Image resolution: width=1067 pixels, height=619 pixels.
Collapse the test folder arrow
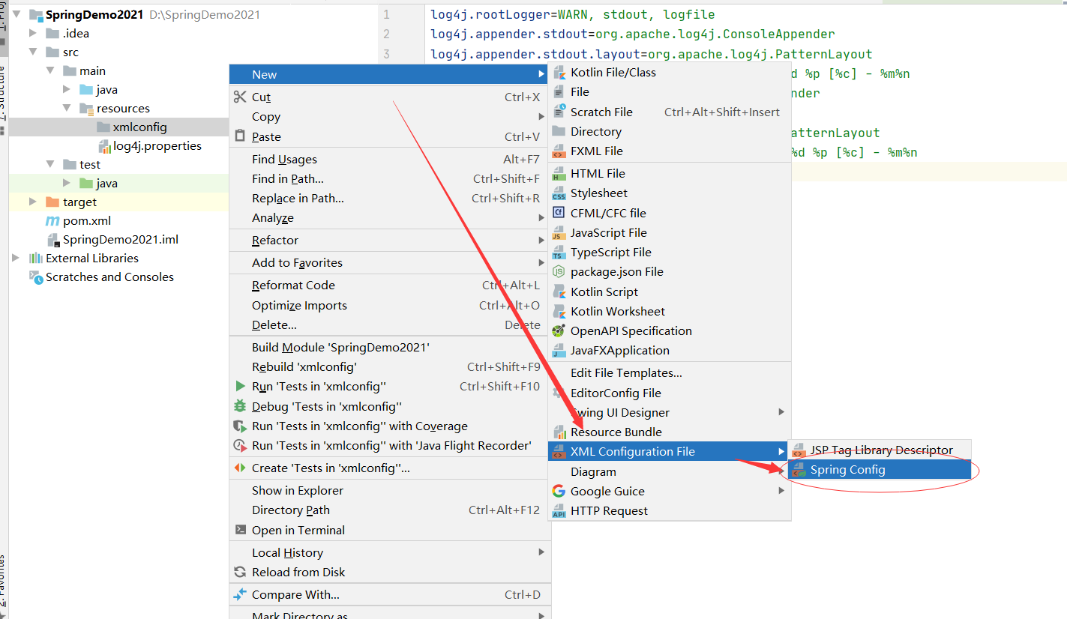tap(49, 164)
